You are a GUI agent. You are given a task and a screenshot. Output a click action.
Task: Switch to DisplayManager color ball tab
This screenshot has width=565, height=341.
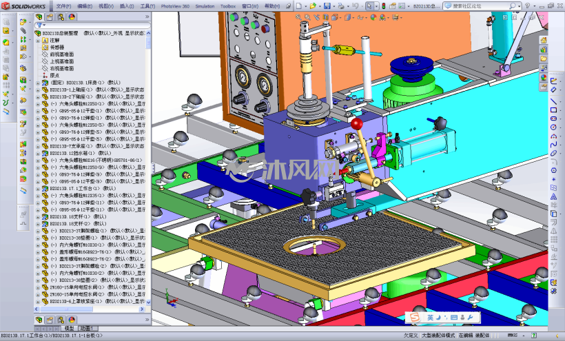72,17
